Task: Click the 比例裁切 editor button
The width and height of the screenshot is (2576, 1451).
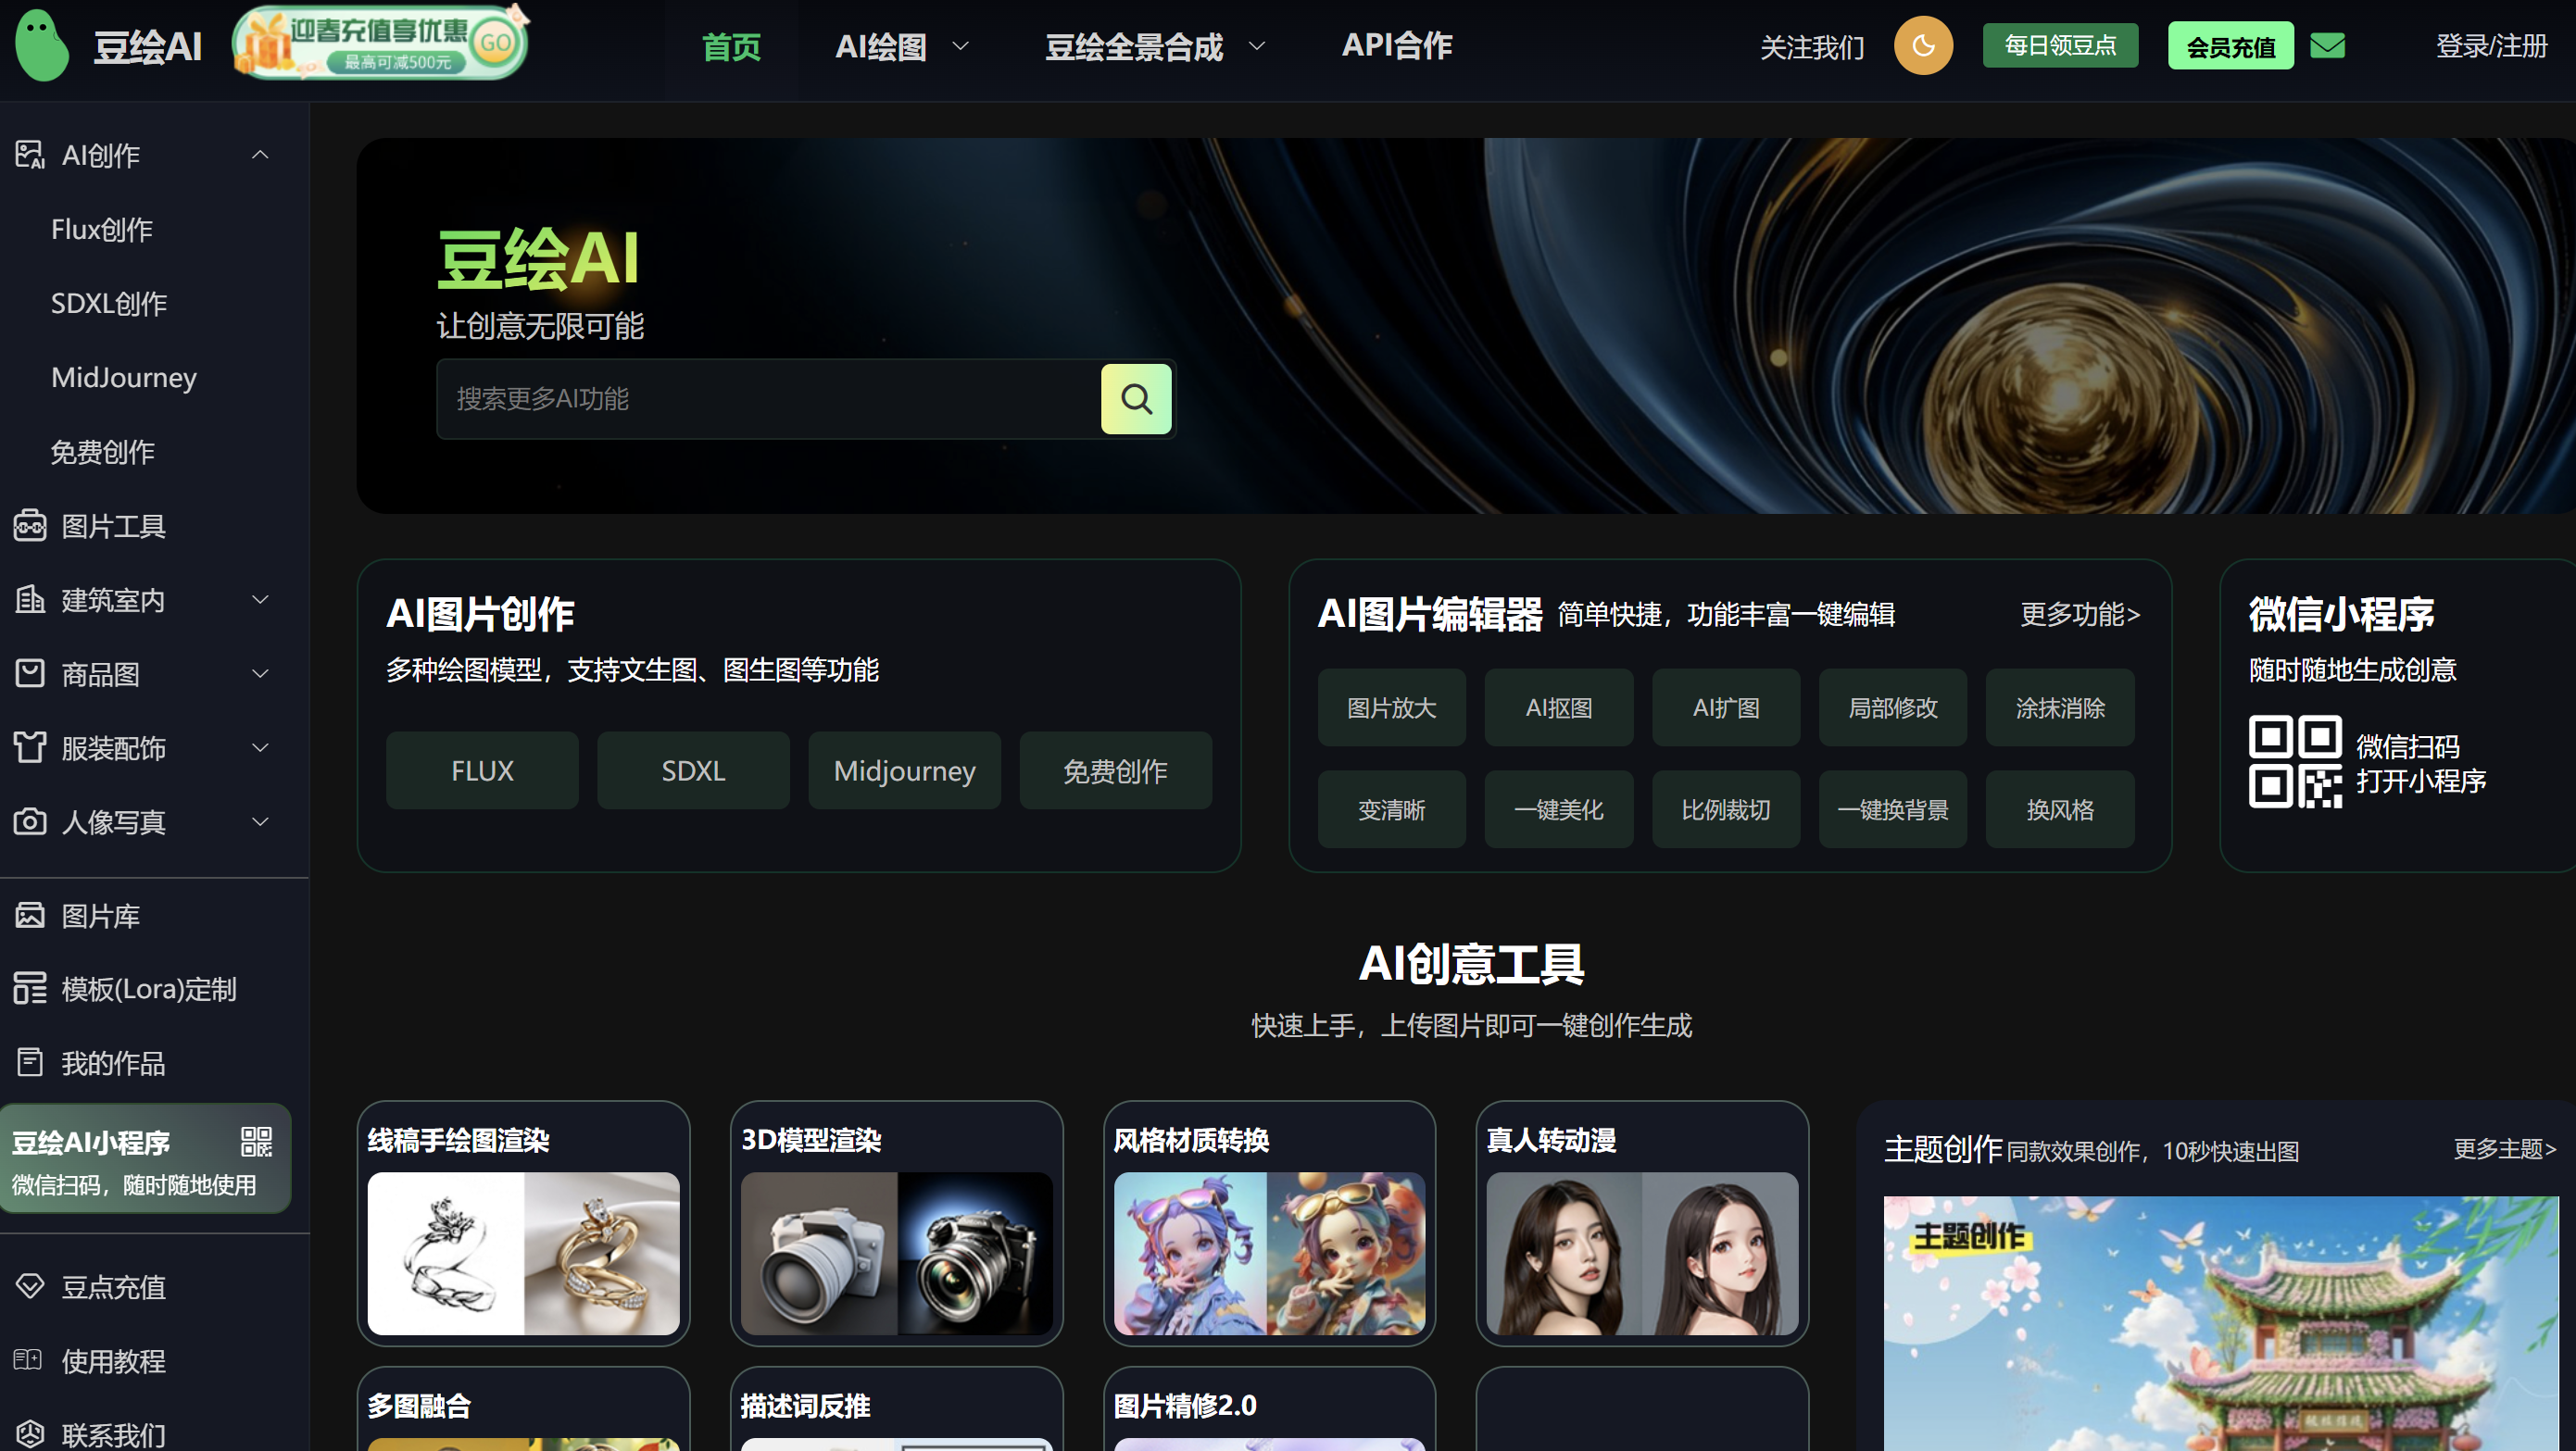Action: [x=1725, y=809]
